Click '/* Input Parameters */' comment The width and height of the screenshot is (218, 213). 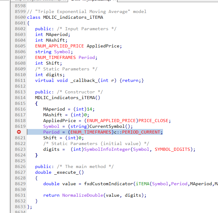tap(86, 29)
